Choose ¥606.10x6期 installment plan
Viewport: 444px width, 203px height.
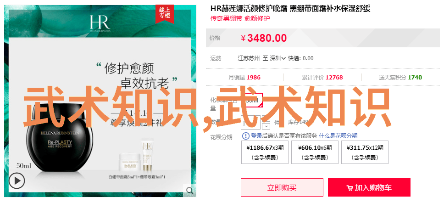(x=315, y=152)
